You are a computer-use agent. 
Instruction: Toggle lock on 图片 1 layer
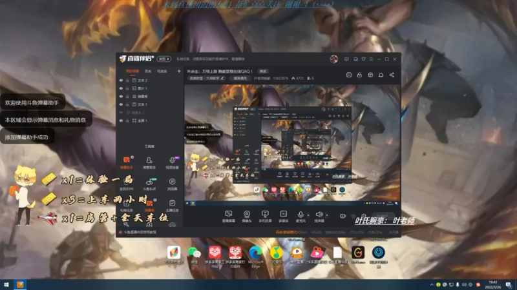pos(127,88)
